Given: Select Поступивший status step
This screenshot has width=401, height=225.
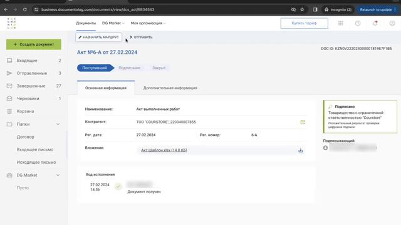Looking at the screenshot, I should [95, 68].
